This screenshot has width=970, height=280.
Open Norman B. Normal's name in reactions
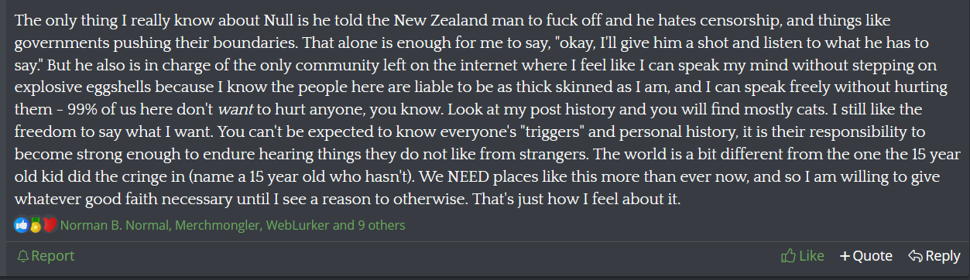click(115, 226)
